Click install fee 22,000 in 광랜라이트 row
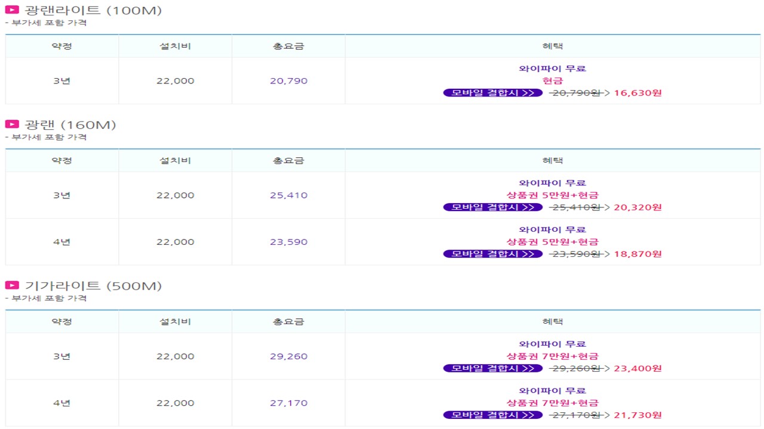Screen dimensions: 764x429 (175, 81)
